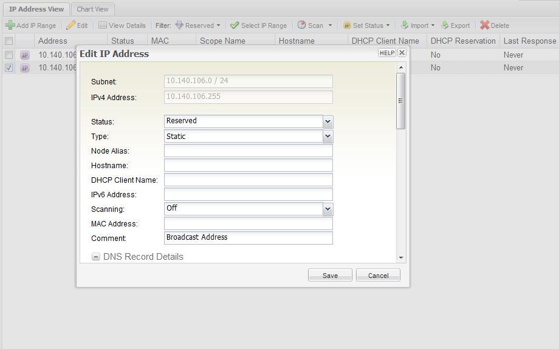Open the Scan dropdown arrow
Screen dimensions: 559x349
click(330, 25)
